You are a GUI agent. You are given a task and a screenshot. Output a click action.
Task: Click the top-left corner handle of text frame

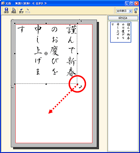pos(15,24)
